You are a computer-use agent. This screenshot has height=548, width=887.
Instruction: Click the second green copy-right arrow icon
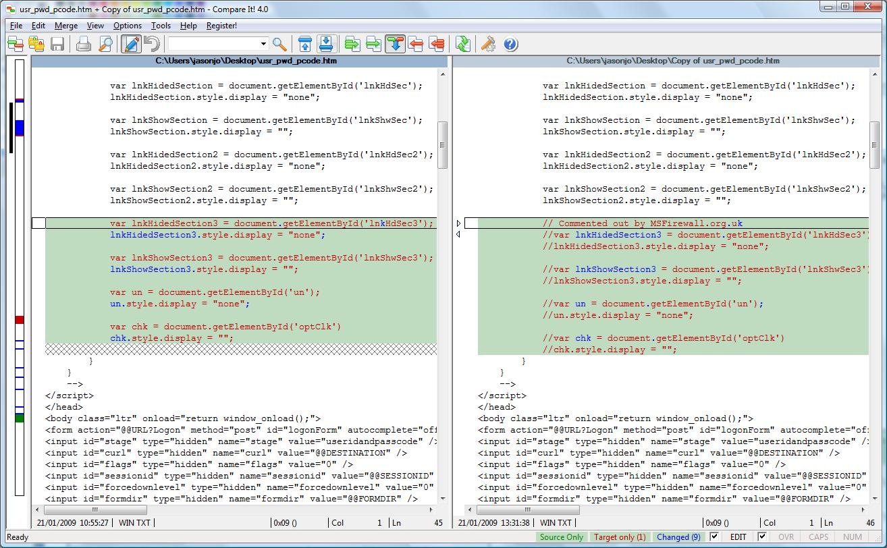pyautogui.click(x=373, y=45)
